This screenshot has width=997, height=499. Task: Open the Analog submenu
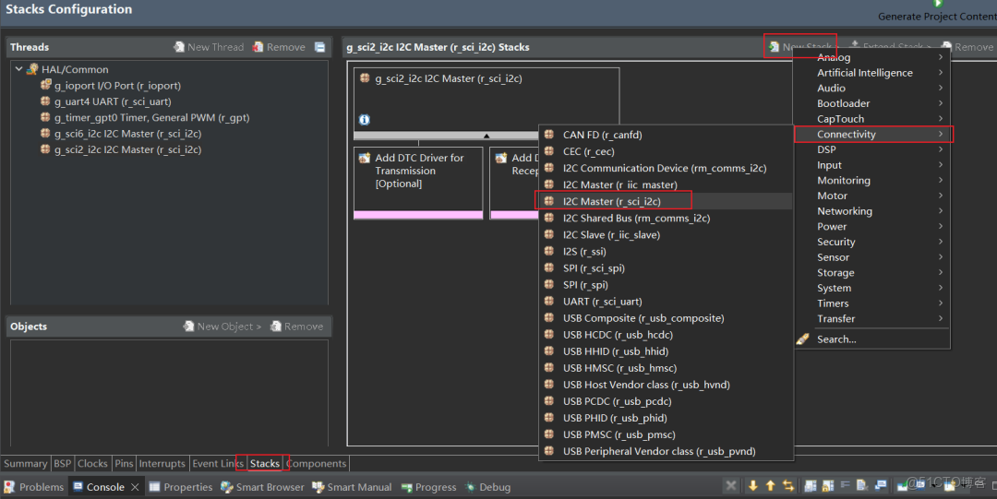(872, 57)
